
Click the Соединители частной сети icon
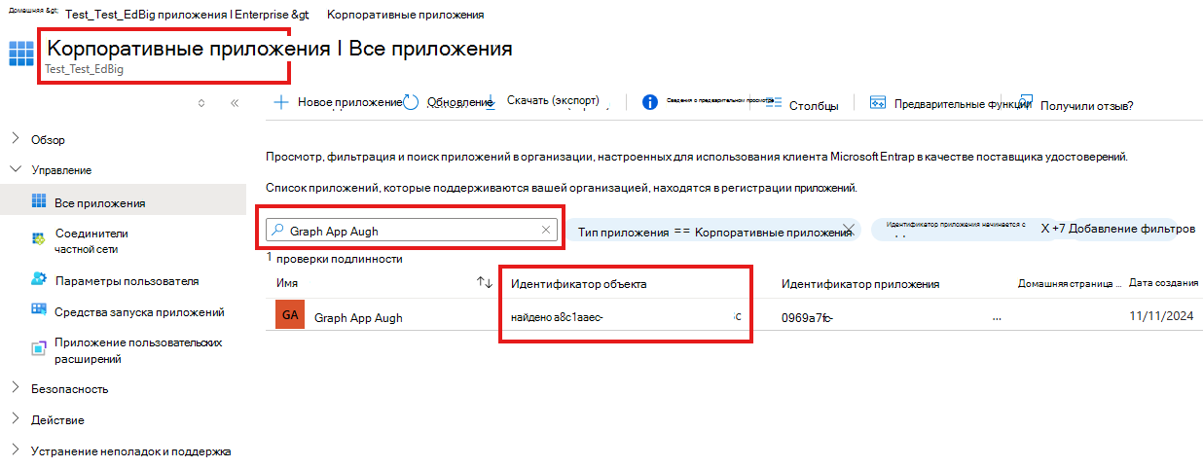pyautogui.click(x=39, y=239)
